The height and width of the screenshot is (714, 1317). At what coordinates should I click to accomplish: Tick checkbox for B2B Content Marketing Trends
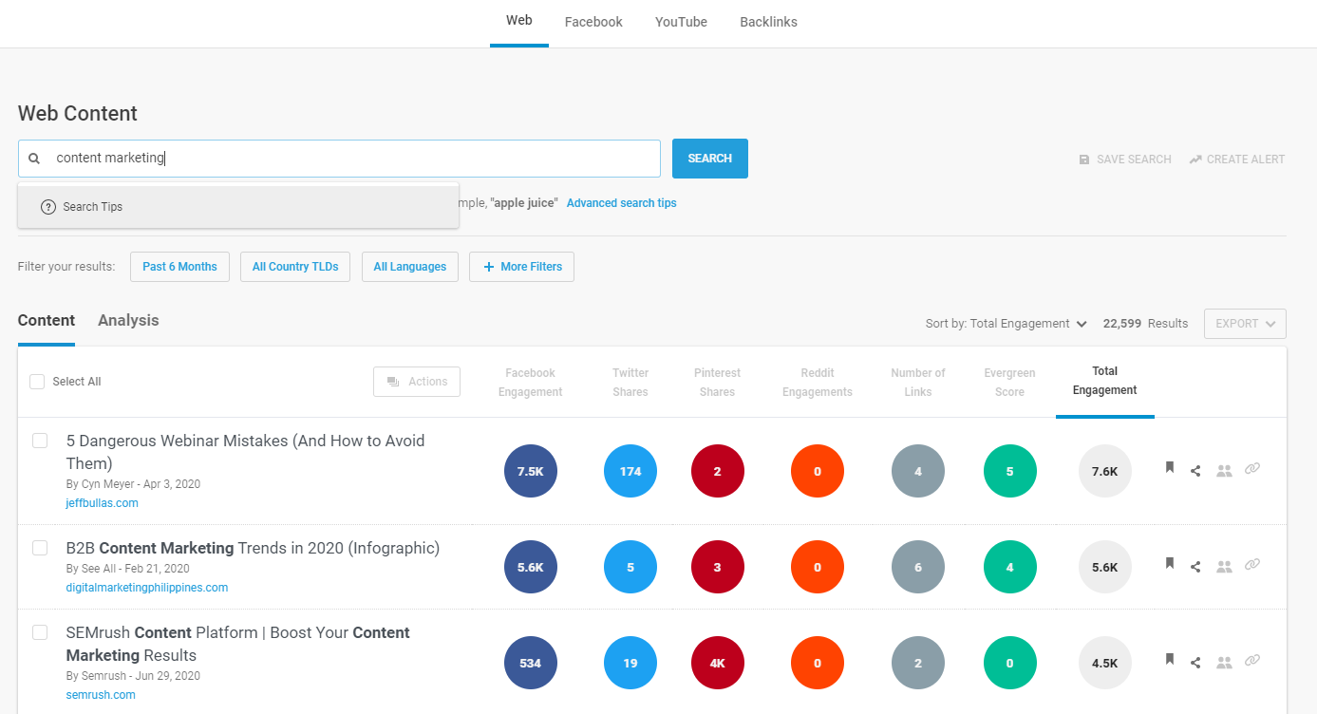click(40, 548)
